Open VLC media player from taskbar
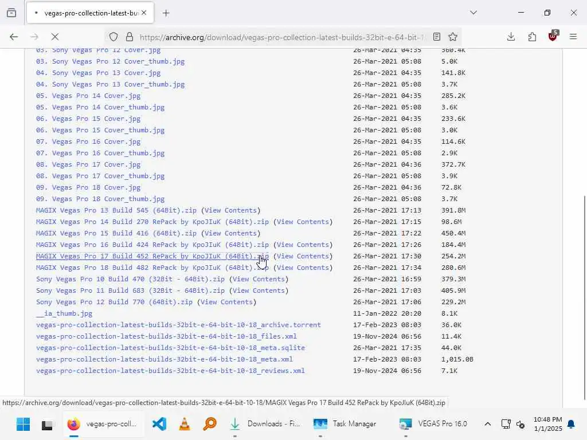Screen dimensions: 587x440 [x=185, y=425]
